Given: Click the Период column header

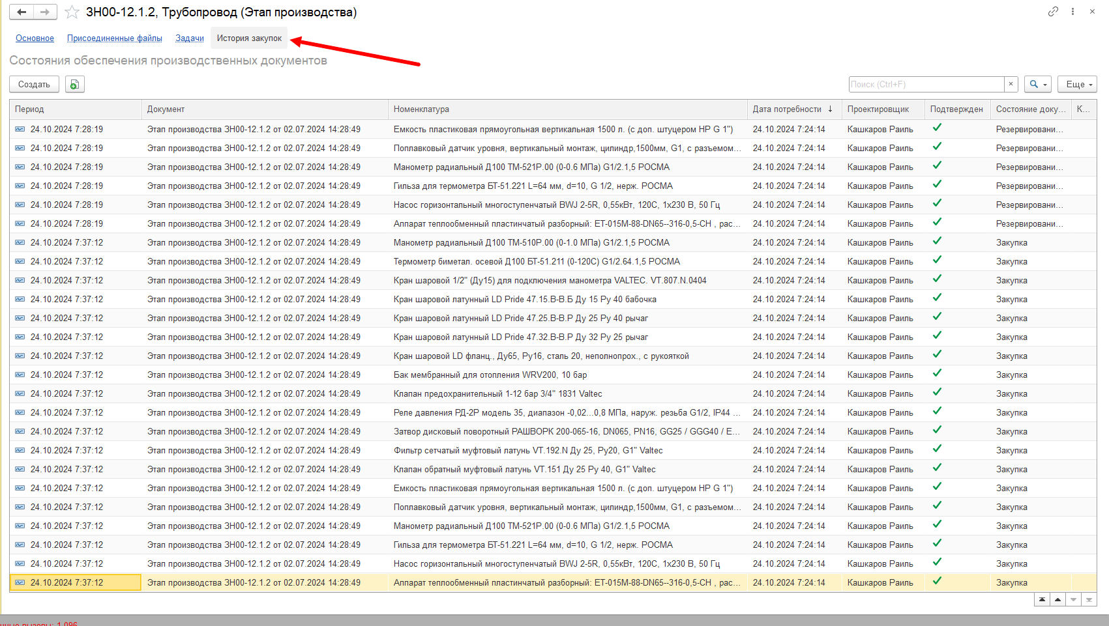Looking at the screenshot, I should point(76,109).
